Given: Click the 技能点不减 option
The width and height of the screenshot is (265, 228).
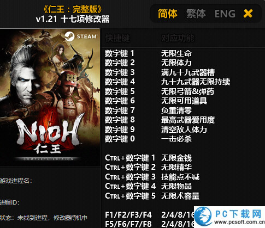Looking at the screenshot, I should 180,177.
